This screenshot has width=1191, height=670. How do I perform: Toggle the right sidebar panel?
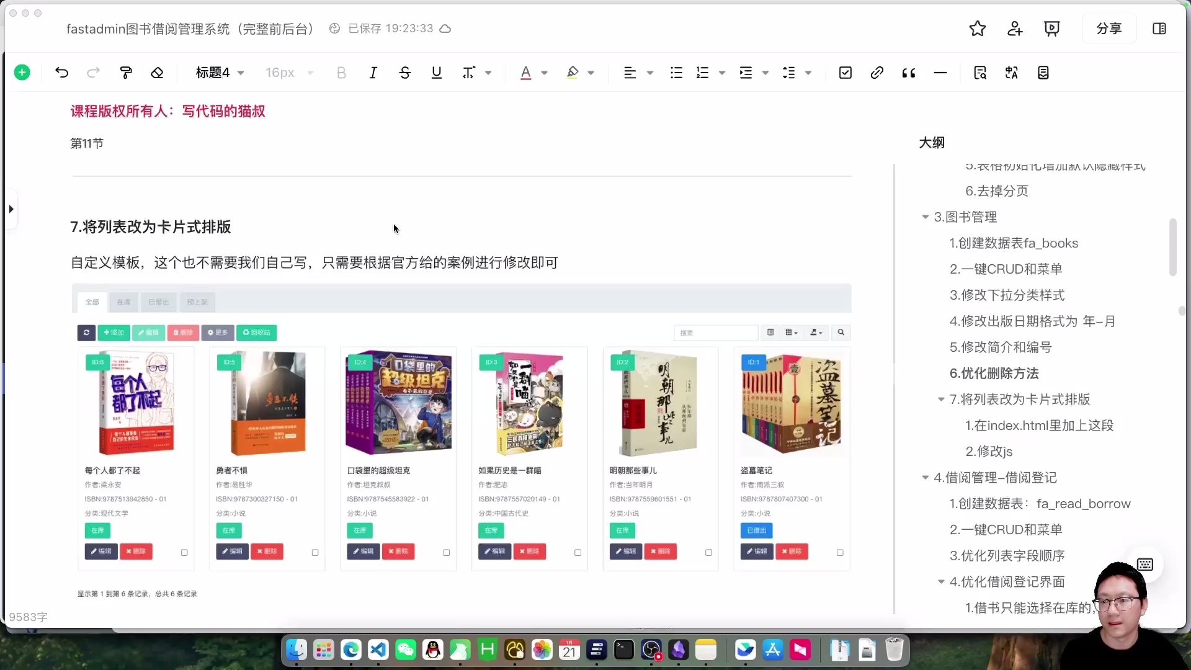click(1159, 29)
